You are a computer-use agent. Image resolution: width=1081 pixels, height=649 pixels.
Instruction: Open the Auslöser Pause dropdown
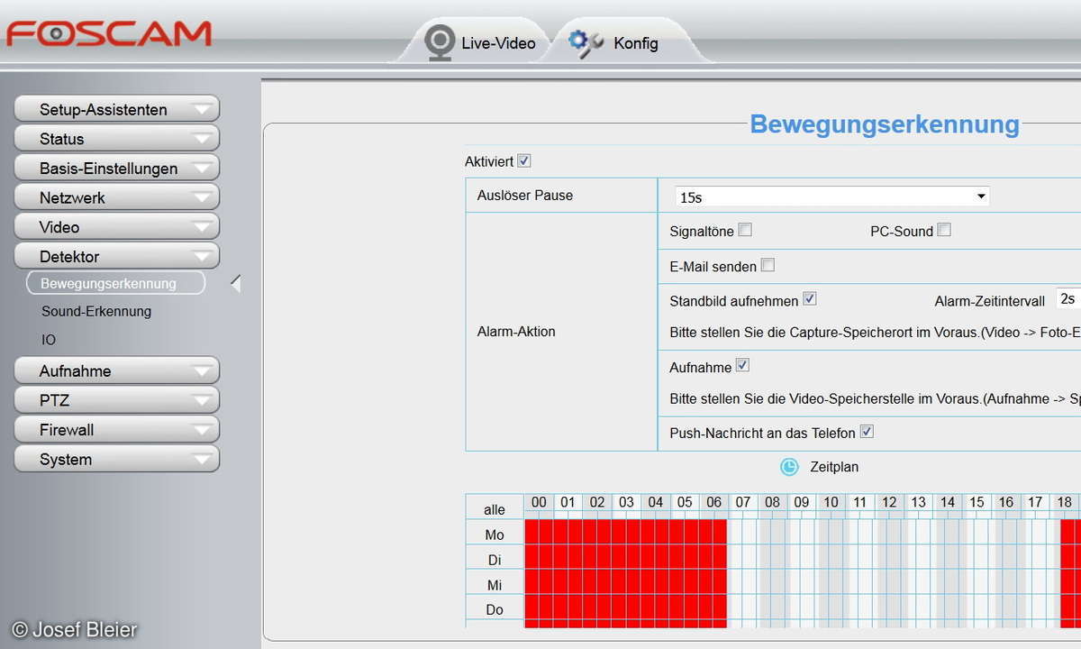(831, 197)
